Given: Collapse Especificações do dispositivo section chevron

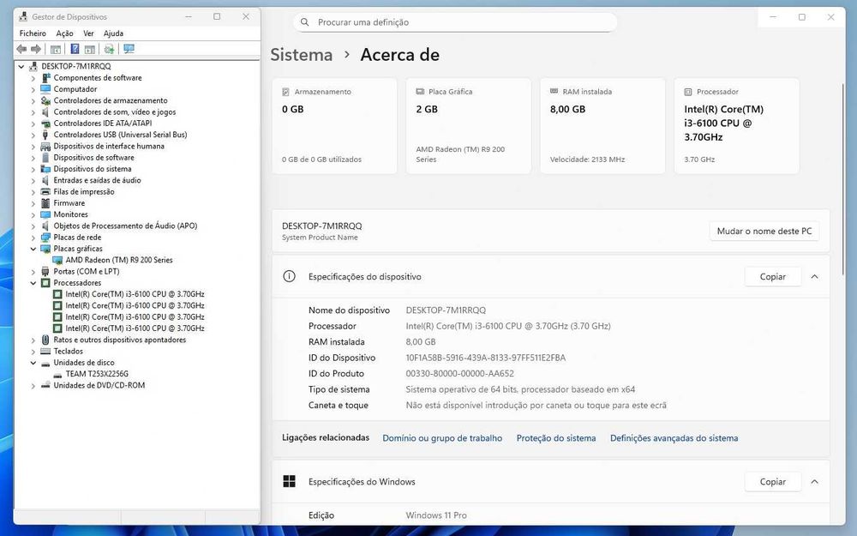Looking at the screenshot, I should click(x=814, y=276).
